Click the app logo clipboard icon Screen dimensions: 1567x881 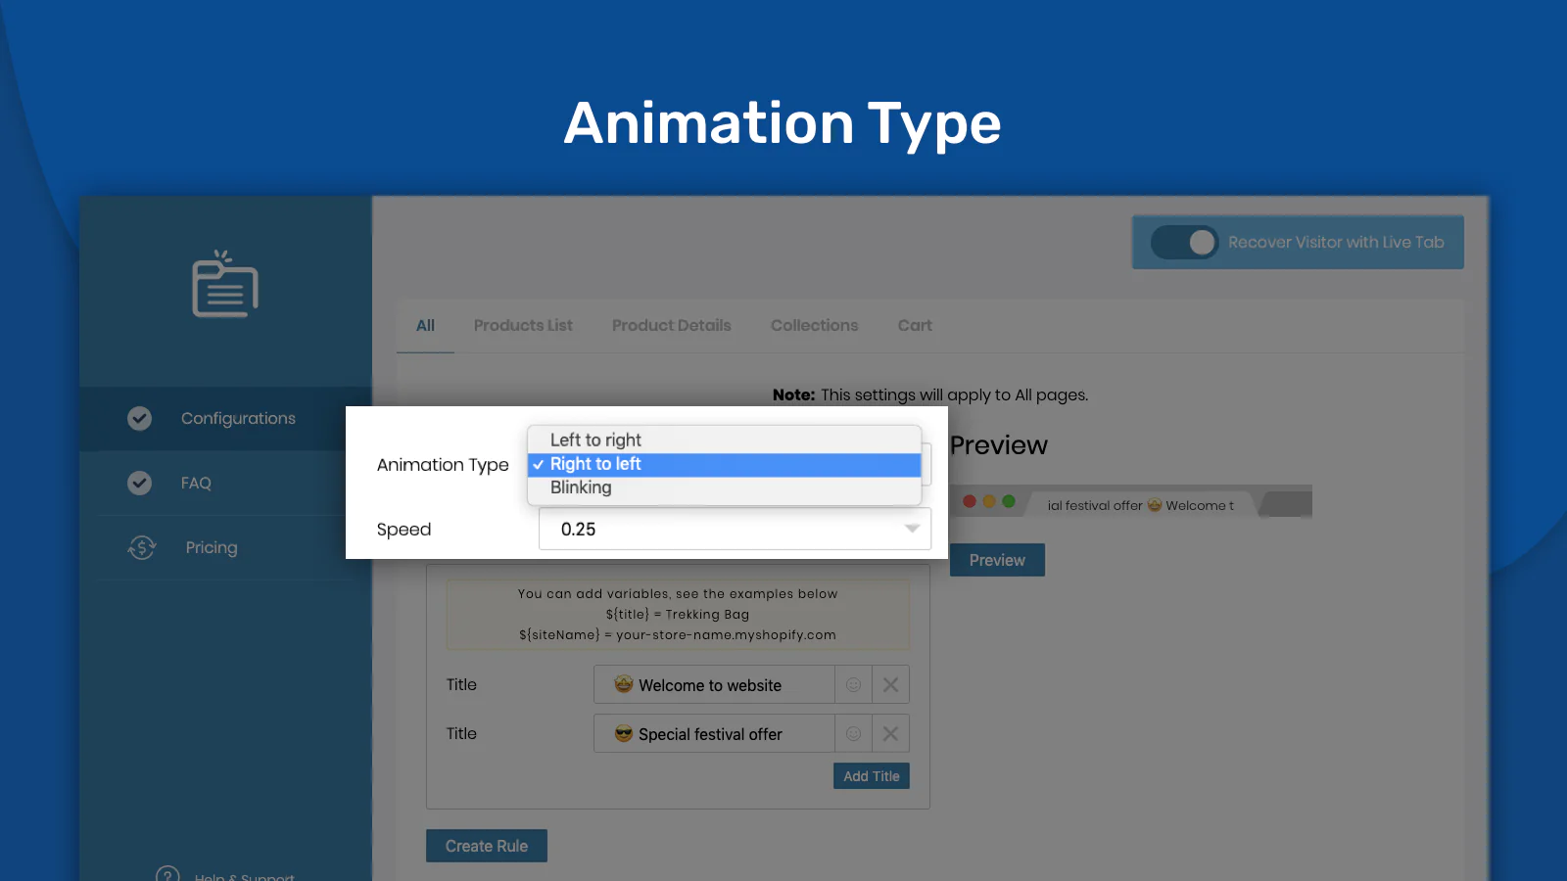(x=225, y=285)
